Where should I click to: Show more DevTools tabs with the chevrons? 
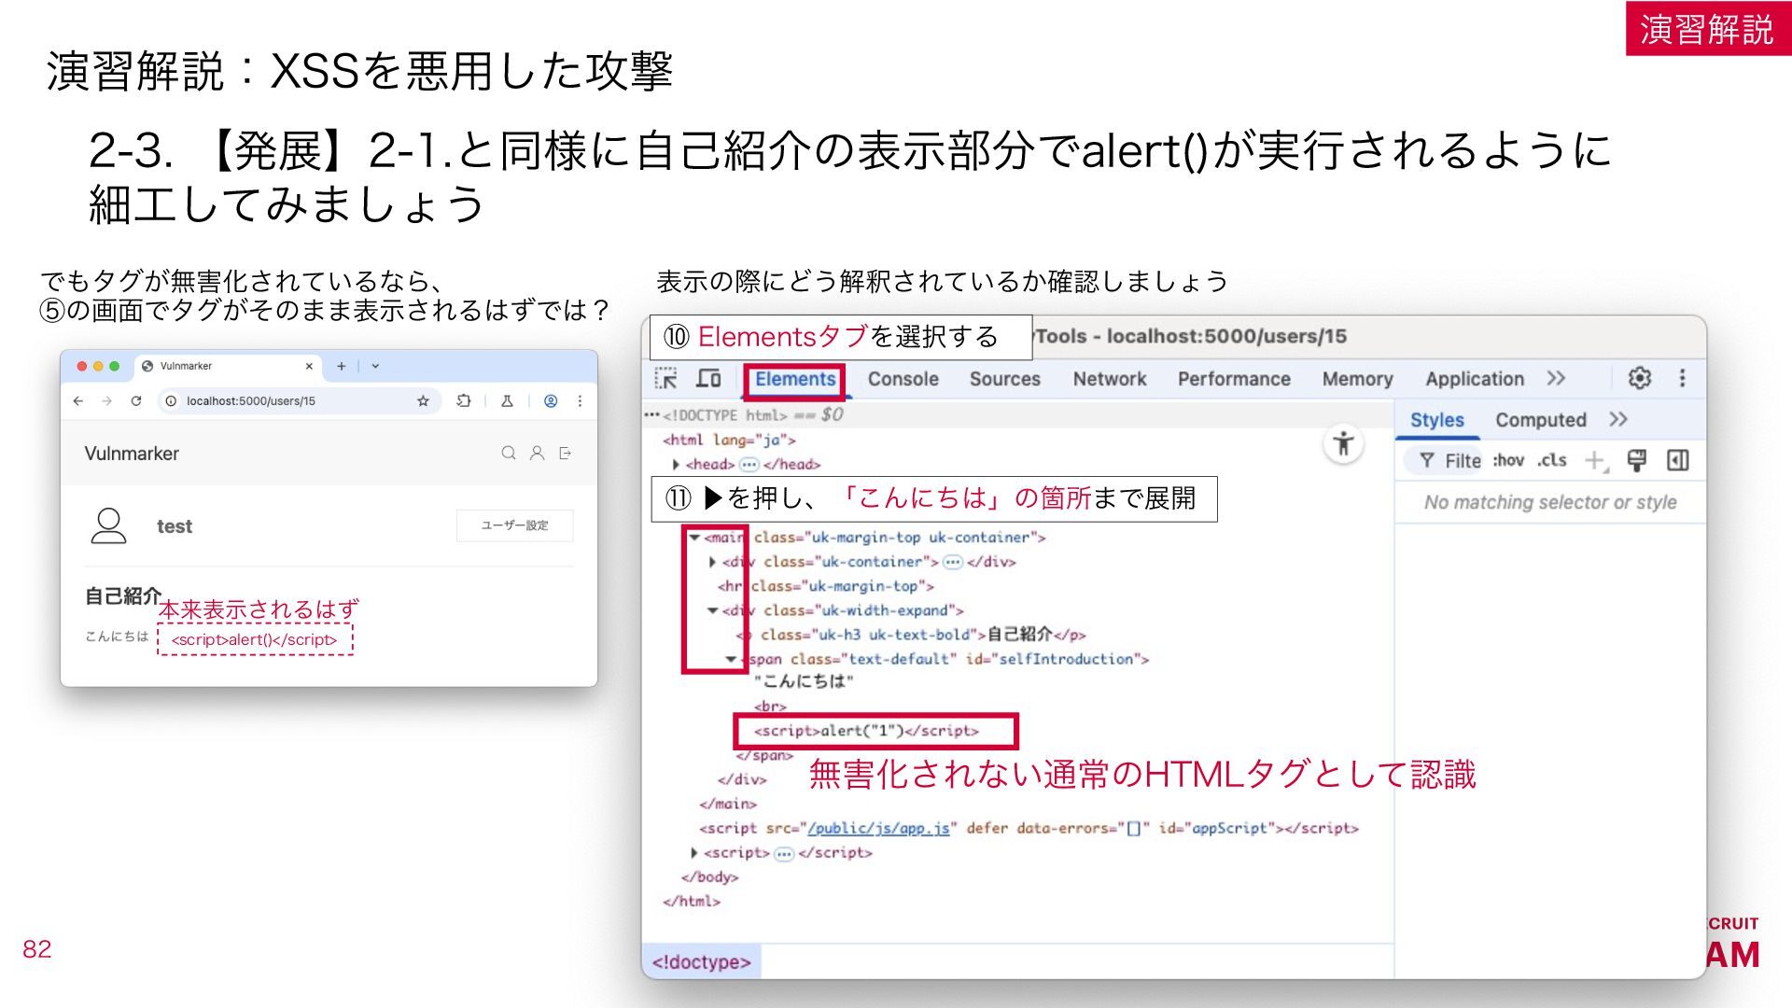(x=1555, y=378)
